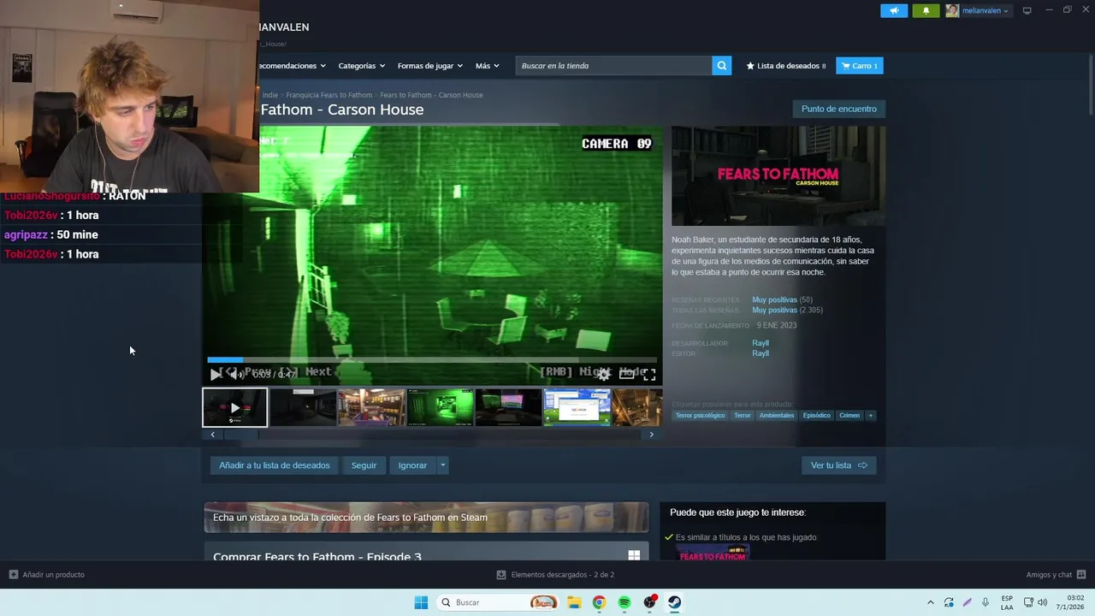
Task: Click the taskbar Buscar search box
Action: click(498, 602)
